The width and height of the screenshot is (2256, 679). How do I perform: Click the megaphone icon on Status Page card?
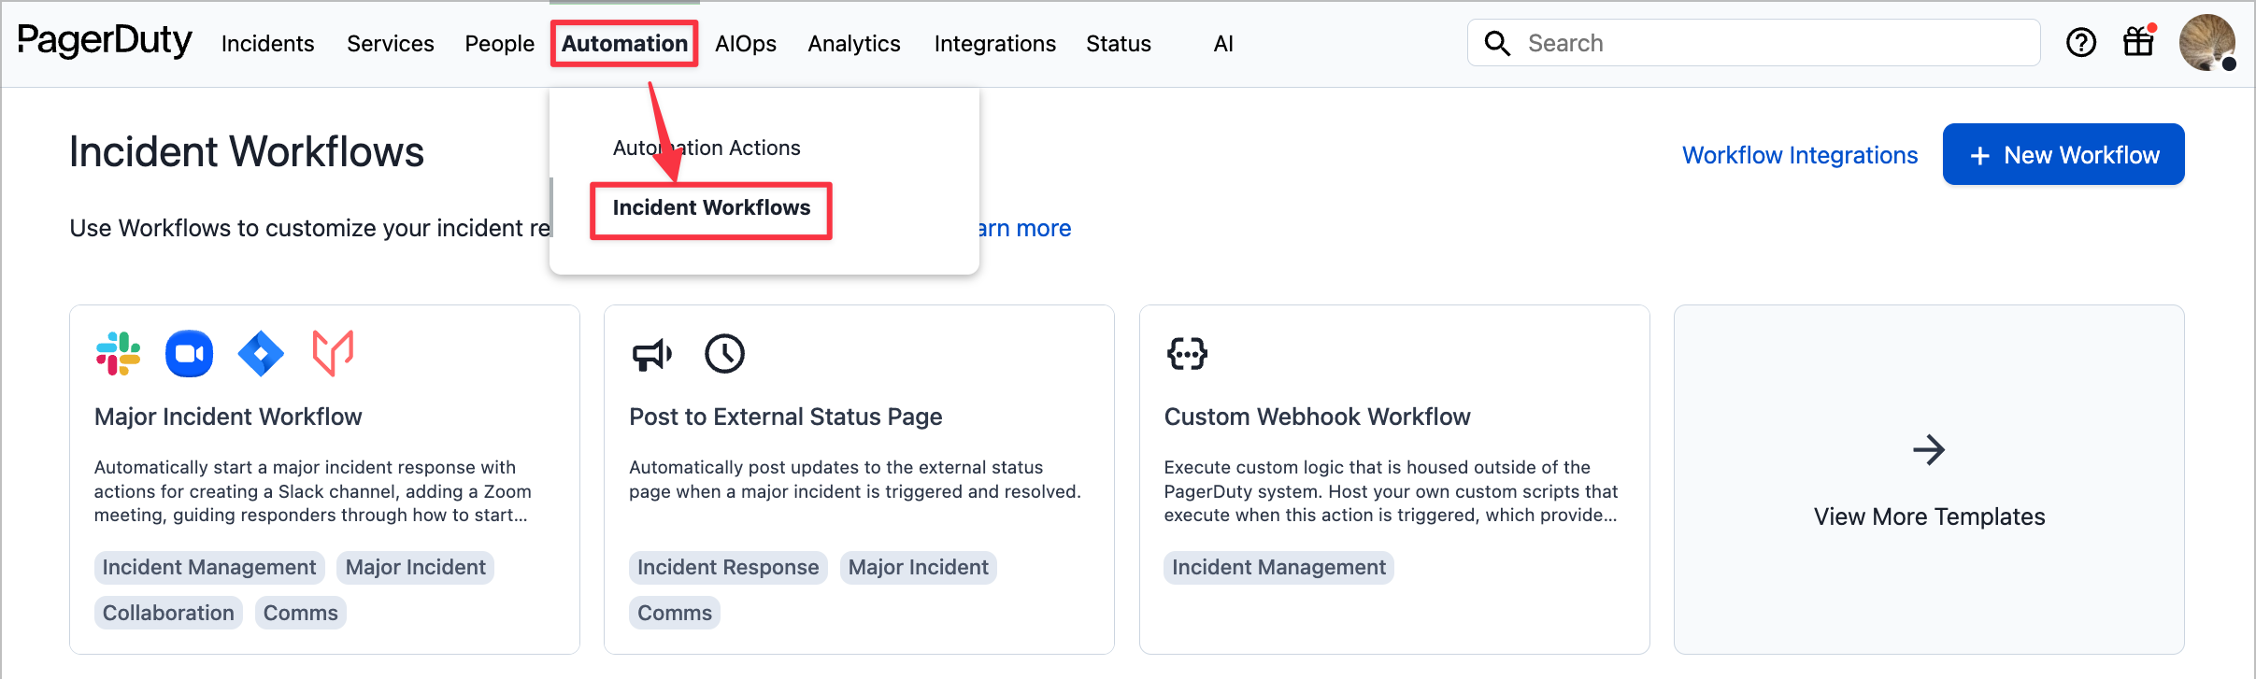pyautogui.click(x=651, y=354)
